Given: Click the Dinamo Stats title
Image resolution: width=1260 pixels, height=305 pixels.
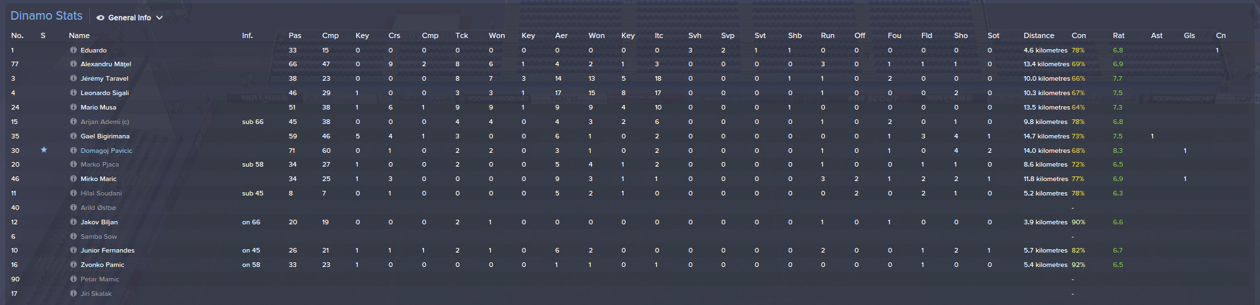Looking at the screenshot, I should (47, 16).
